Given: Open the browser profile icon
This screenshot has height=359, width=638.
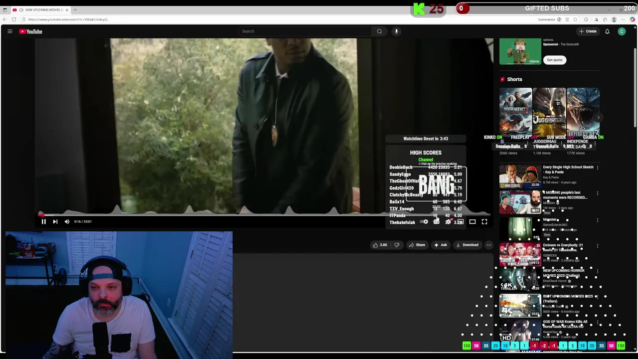Looking at the screenshot, I should [614, 19].
